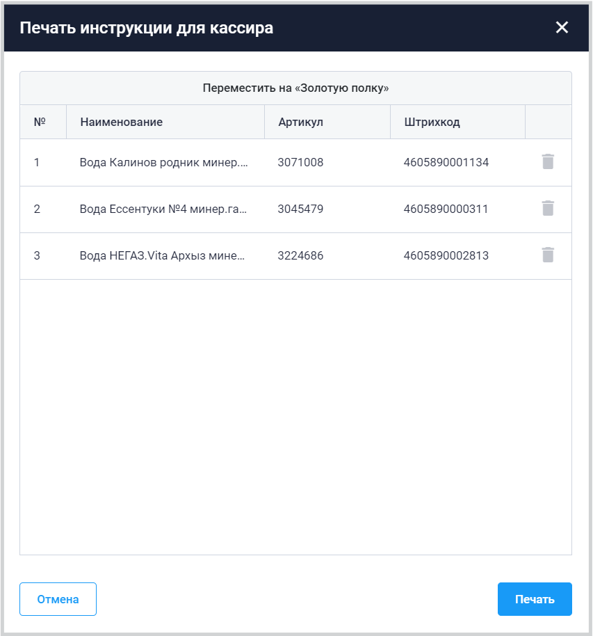593x636 pixels.
Task: Delete the Вода Калинов родник row
Action: [548, 162]
